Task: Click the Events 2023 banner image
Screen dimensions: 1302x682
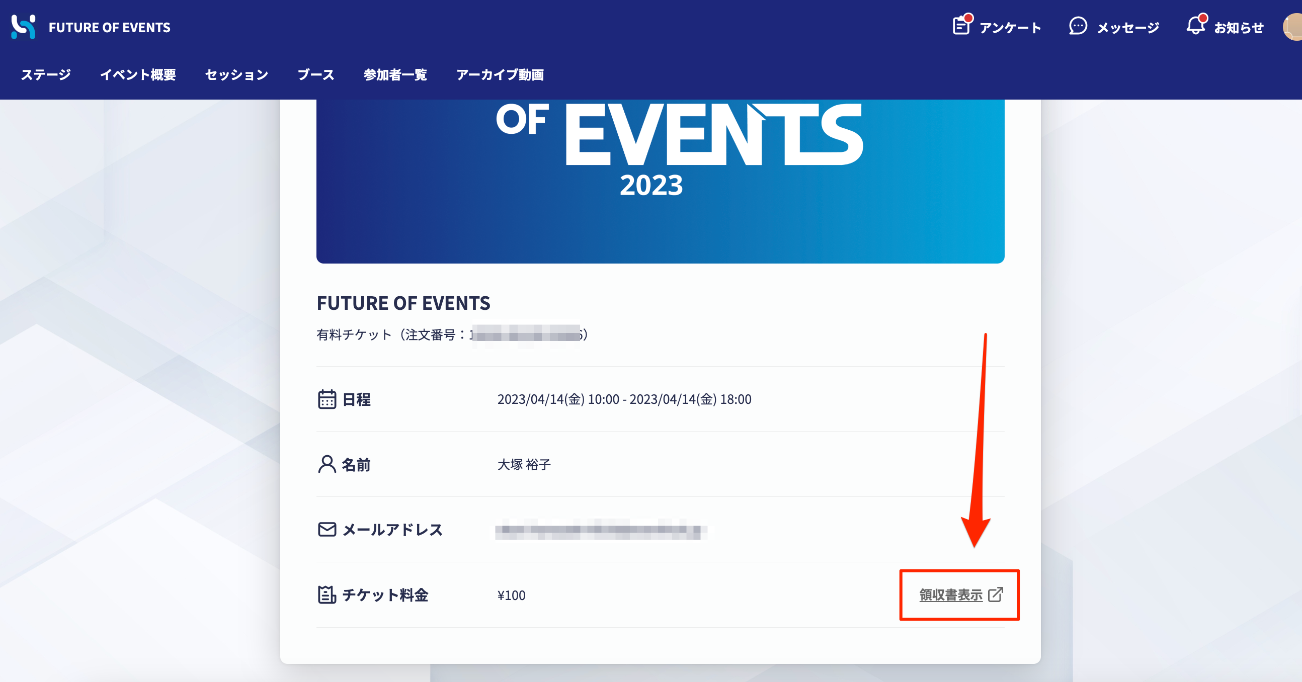Action: [x=660, y=181]
